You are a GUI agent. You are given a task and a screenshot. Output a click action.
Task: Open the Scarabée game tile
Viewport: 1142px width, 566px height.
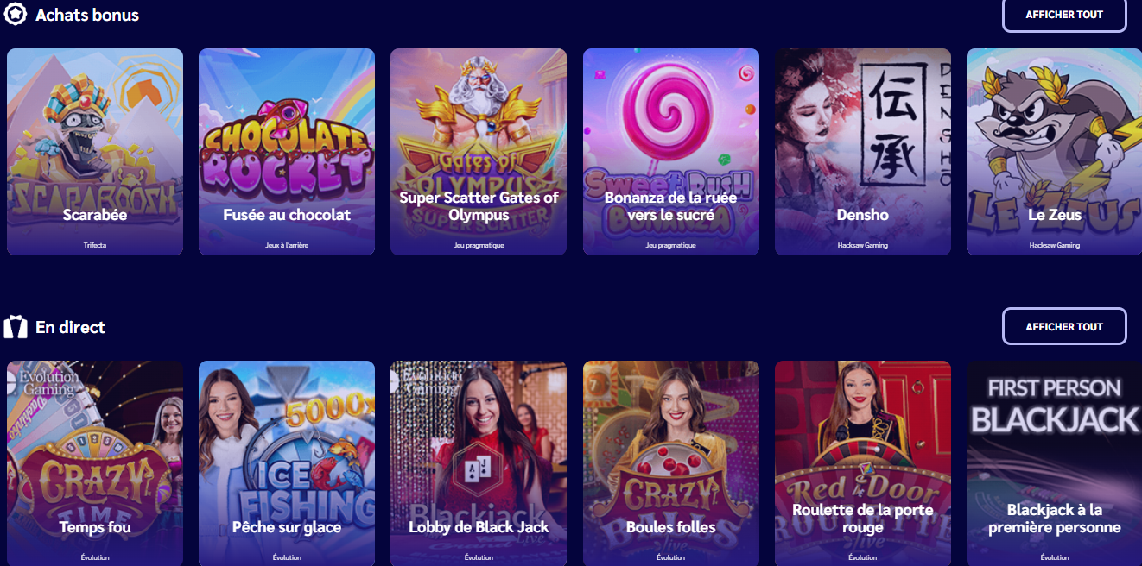click(95, 152)
